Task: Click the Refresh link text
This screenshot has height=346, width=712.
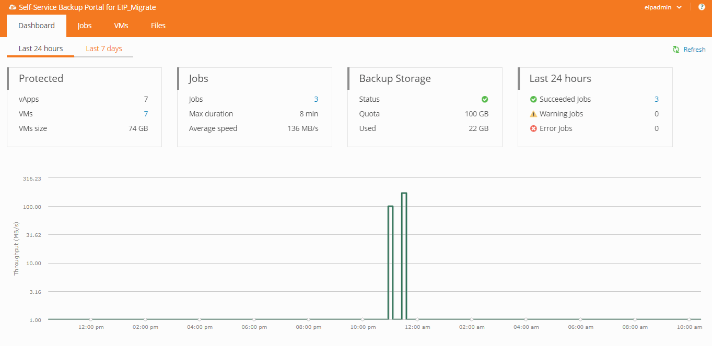Action: pos(694,50)
